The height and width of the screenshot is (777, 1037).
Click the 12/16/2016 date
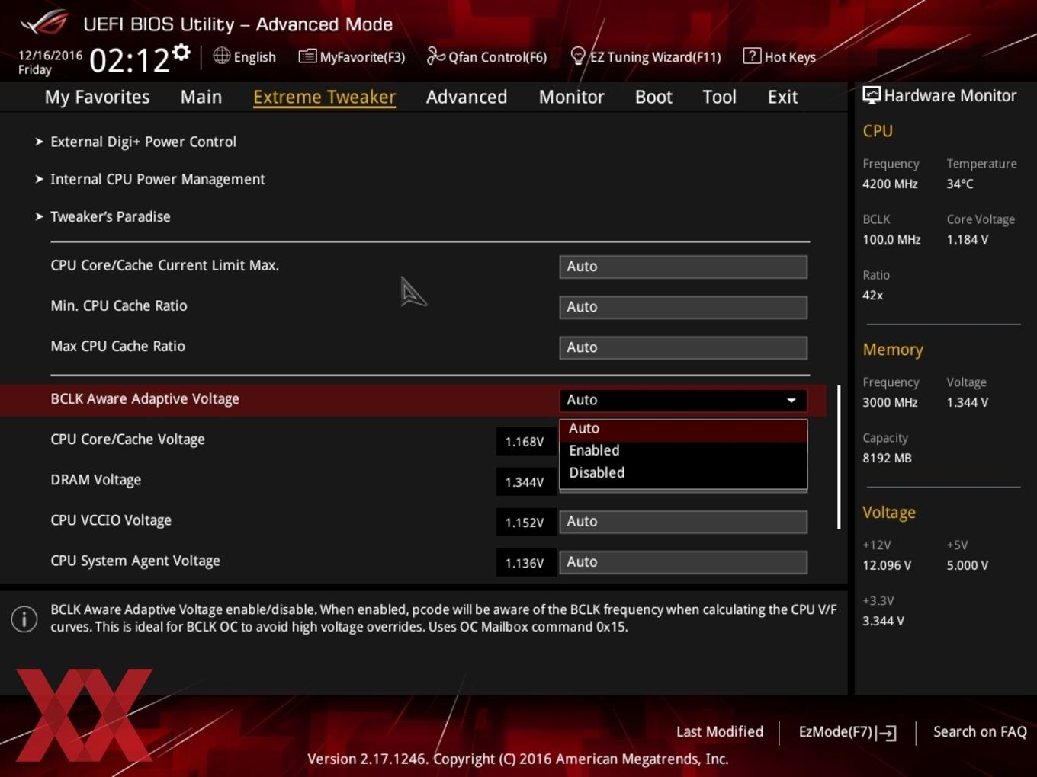(50, 56)
